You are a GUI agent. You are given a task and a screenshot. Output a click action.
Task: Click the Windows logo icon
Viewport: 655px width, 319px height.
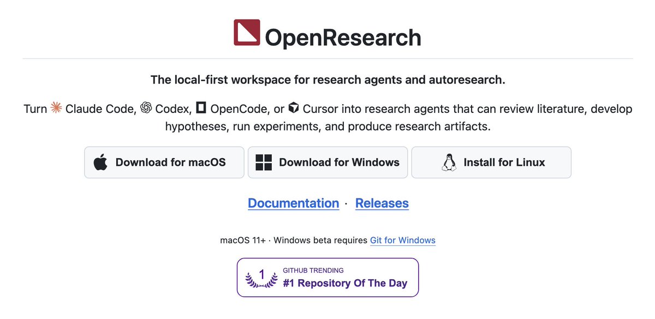pyautogui.click(x=264, y=162)
